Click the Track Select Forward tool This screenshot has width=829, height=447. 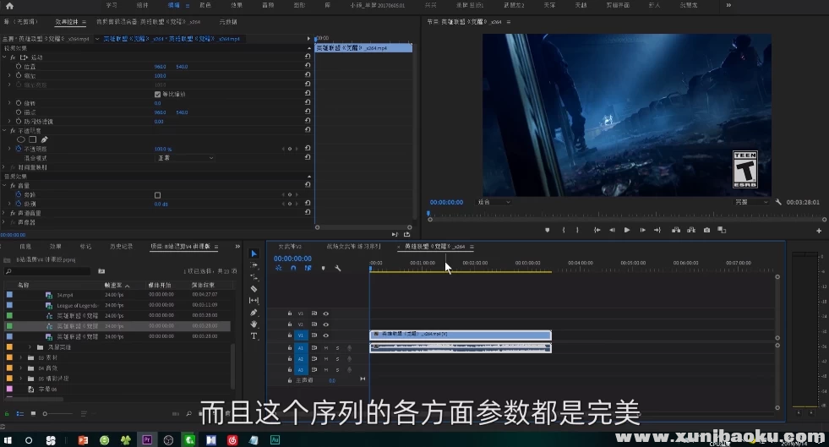pyautogui.click(x=254, y=264)
